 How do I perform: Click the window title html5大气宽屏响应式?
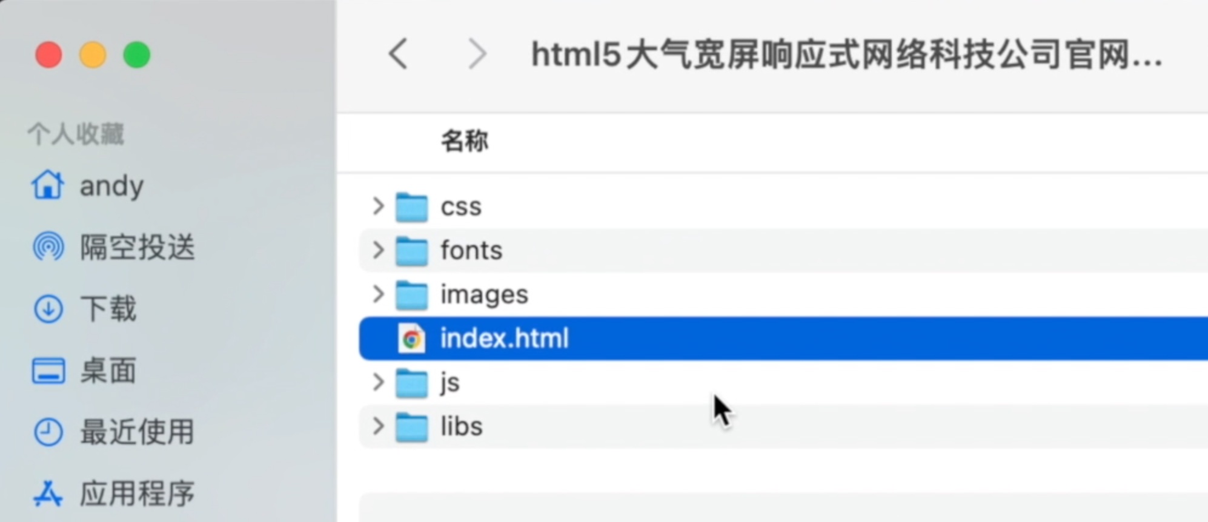(846, 55)
